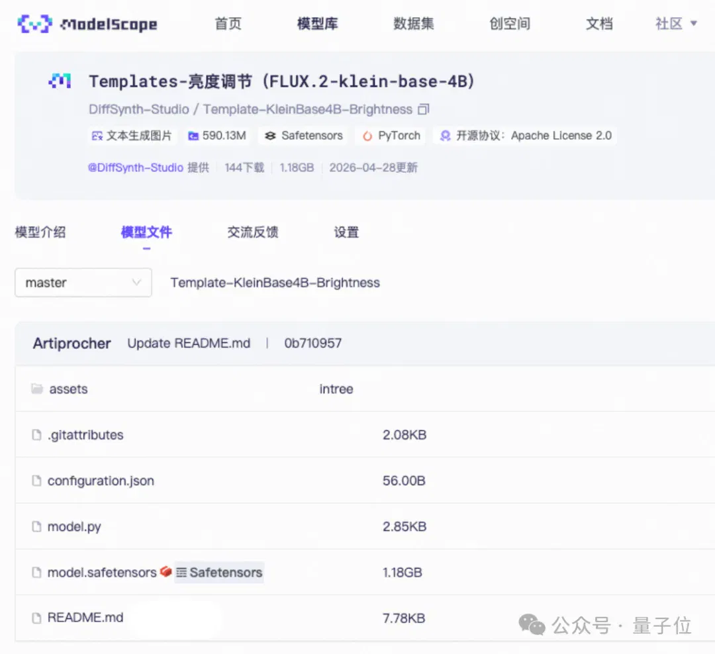Switch to the 模型介绍 tab
The image size is (715, 654).
[40, 232]
